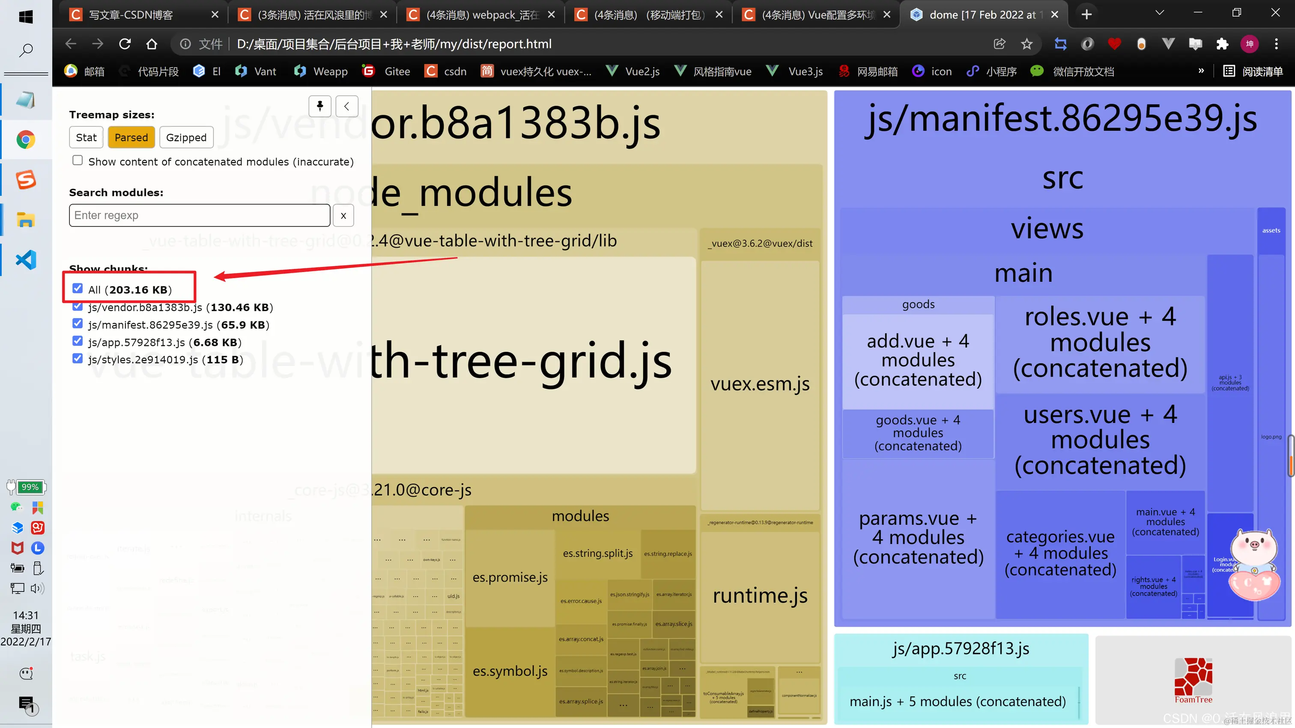The image size is (1295, 728).
Task: Click the Enter regexp search field
Action: click(x=200, y=216)
